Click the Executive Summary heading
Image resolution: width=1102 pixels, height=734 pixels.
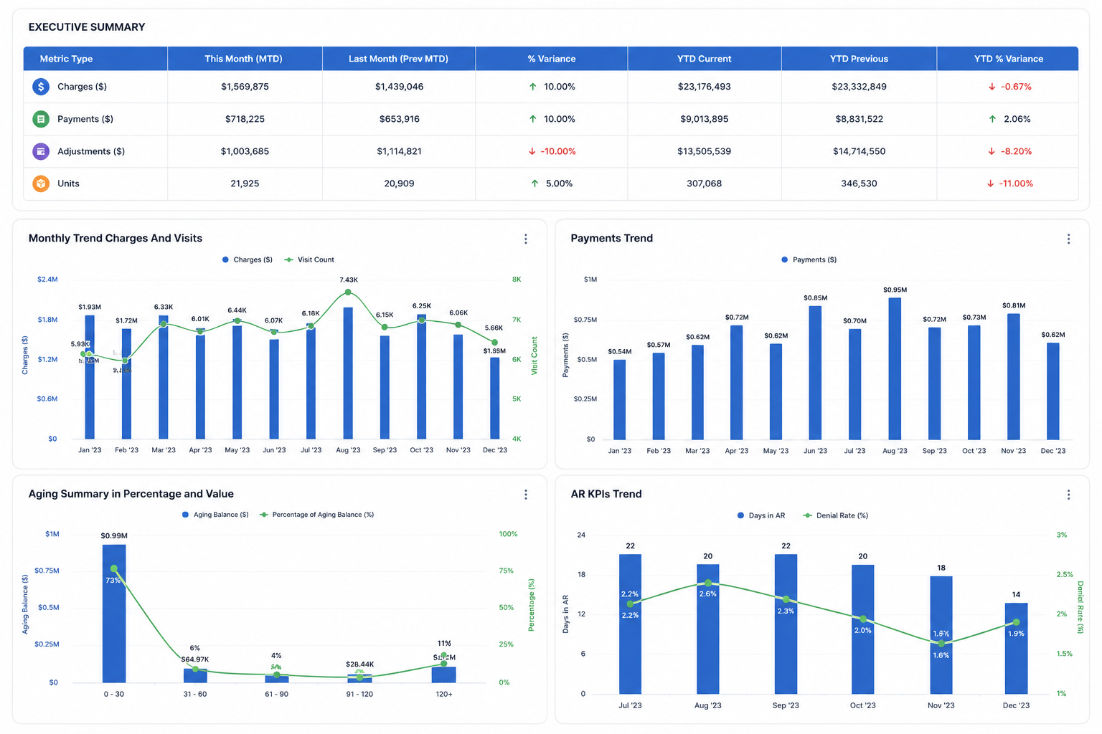pyautogui.click(x=87, y=27)
